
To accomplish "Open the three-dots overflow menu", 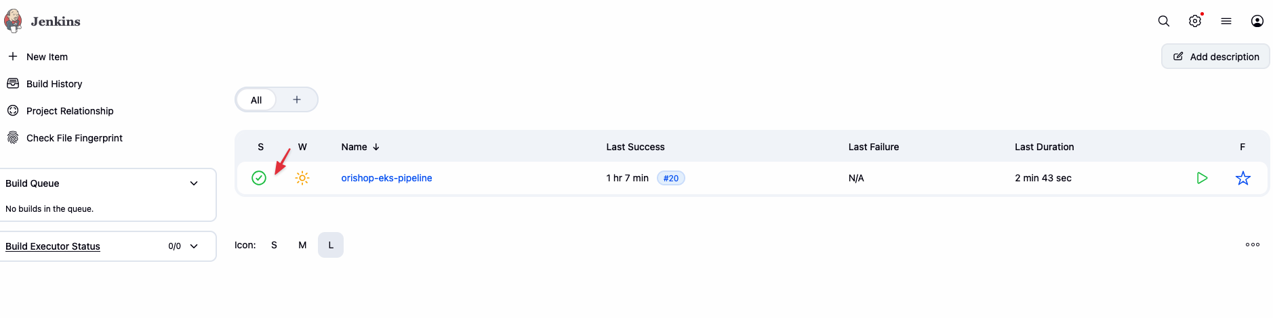I will point(1253,245).
